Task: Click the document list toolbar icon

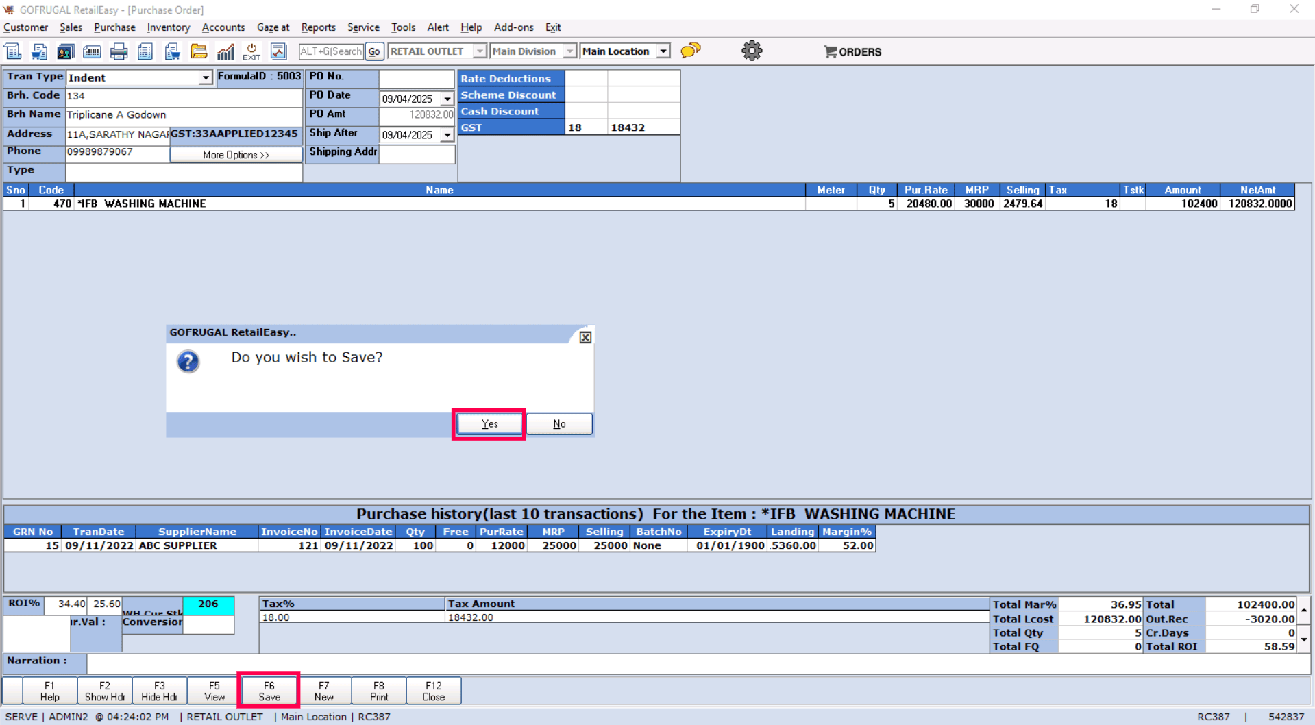Action: pos(145,51)
